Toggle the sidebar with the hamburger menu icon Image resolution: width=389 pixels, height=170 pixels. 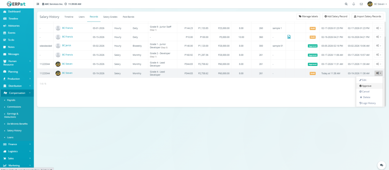point(38,4)
